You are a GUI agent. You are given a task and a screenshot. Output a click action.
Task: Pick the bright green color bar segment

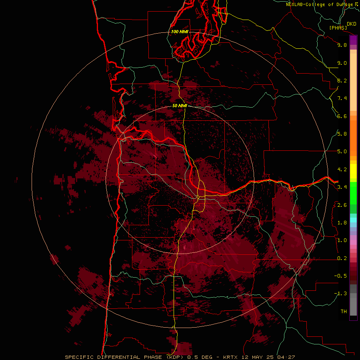point(353,194)
